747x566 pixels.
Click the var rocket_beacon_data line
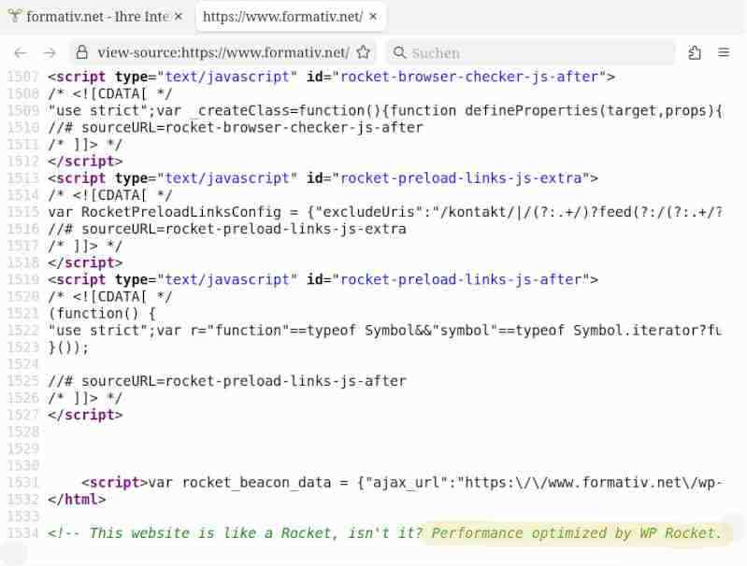coord(402,482)
